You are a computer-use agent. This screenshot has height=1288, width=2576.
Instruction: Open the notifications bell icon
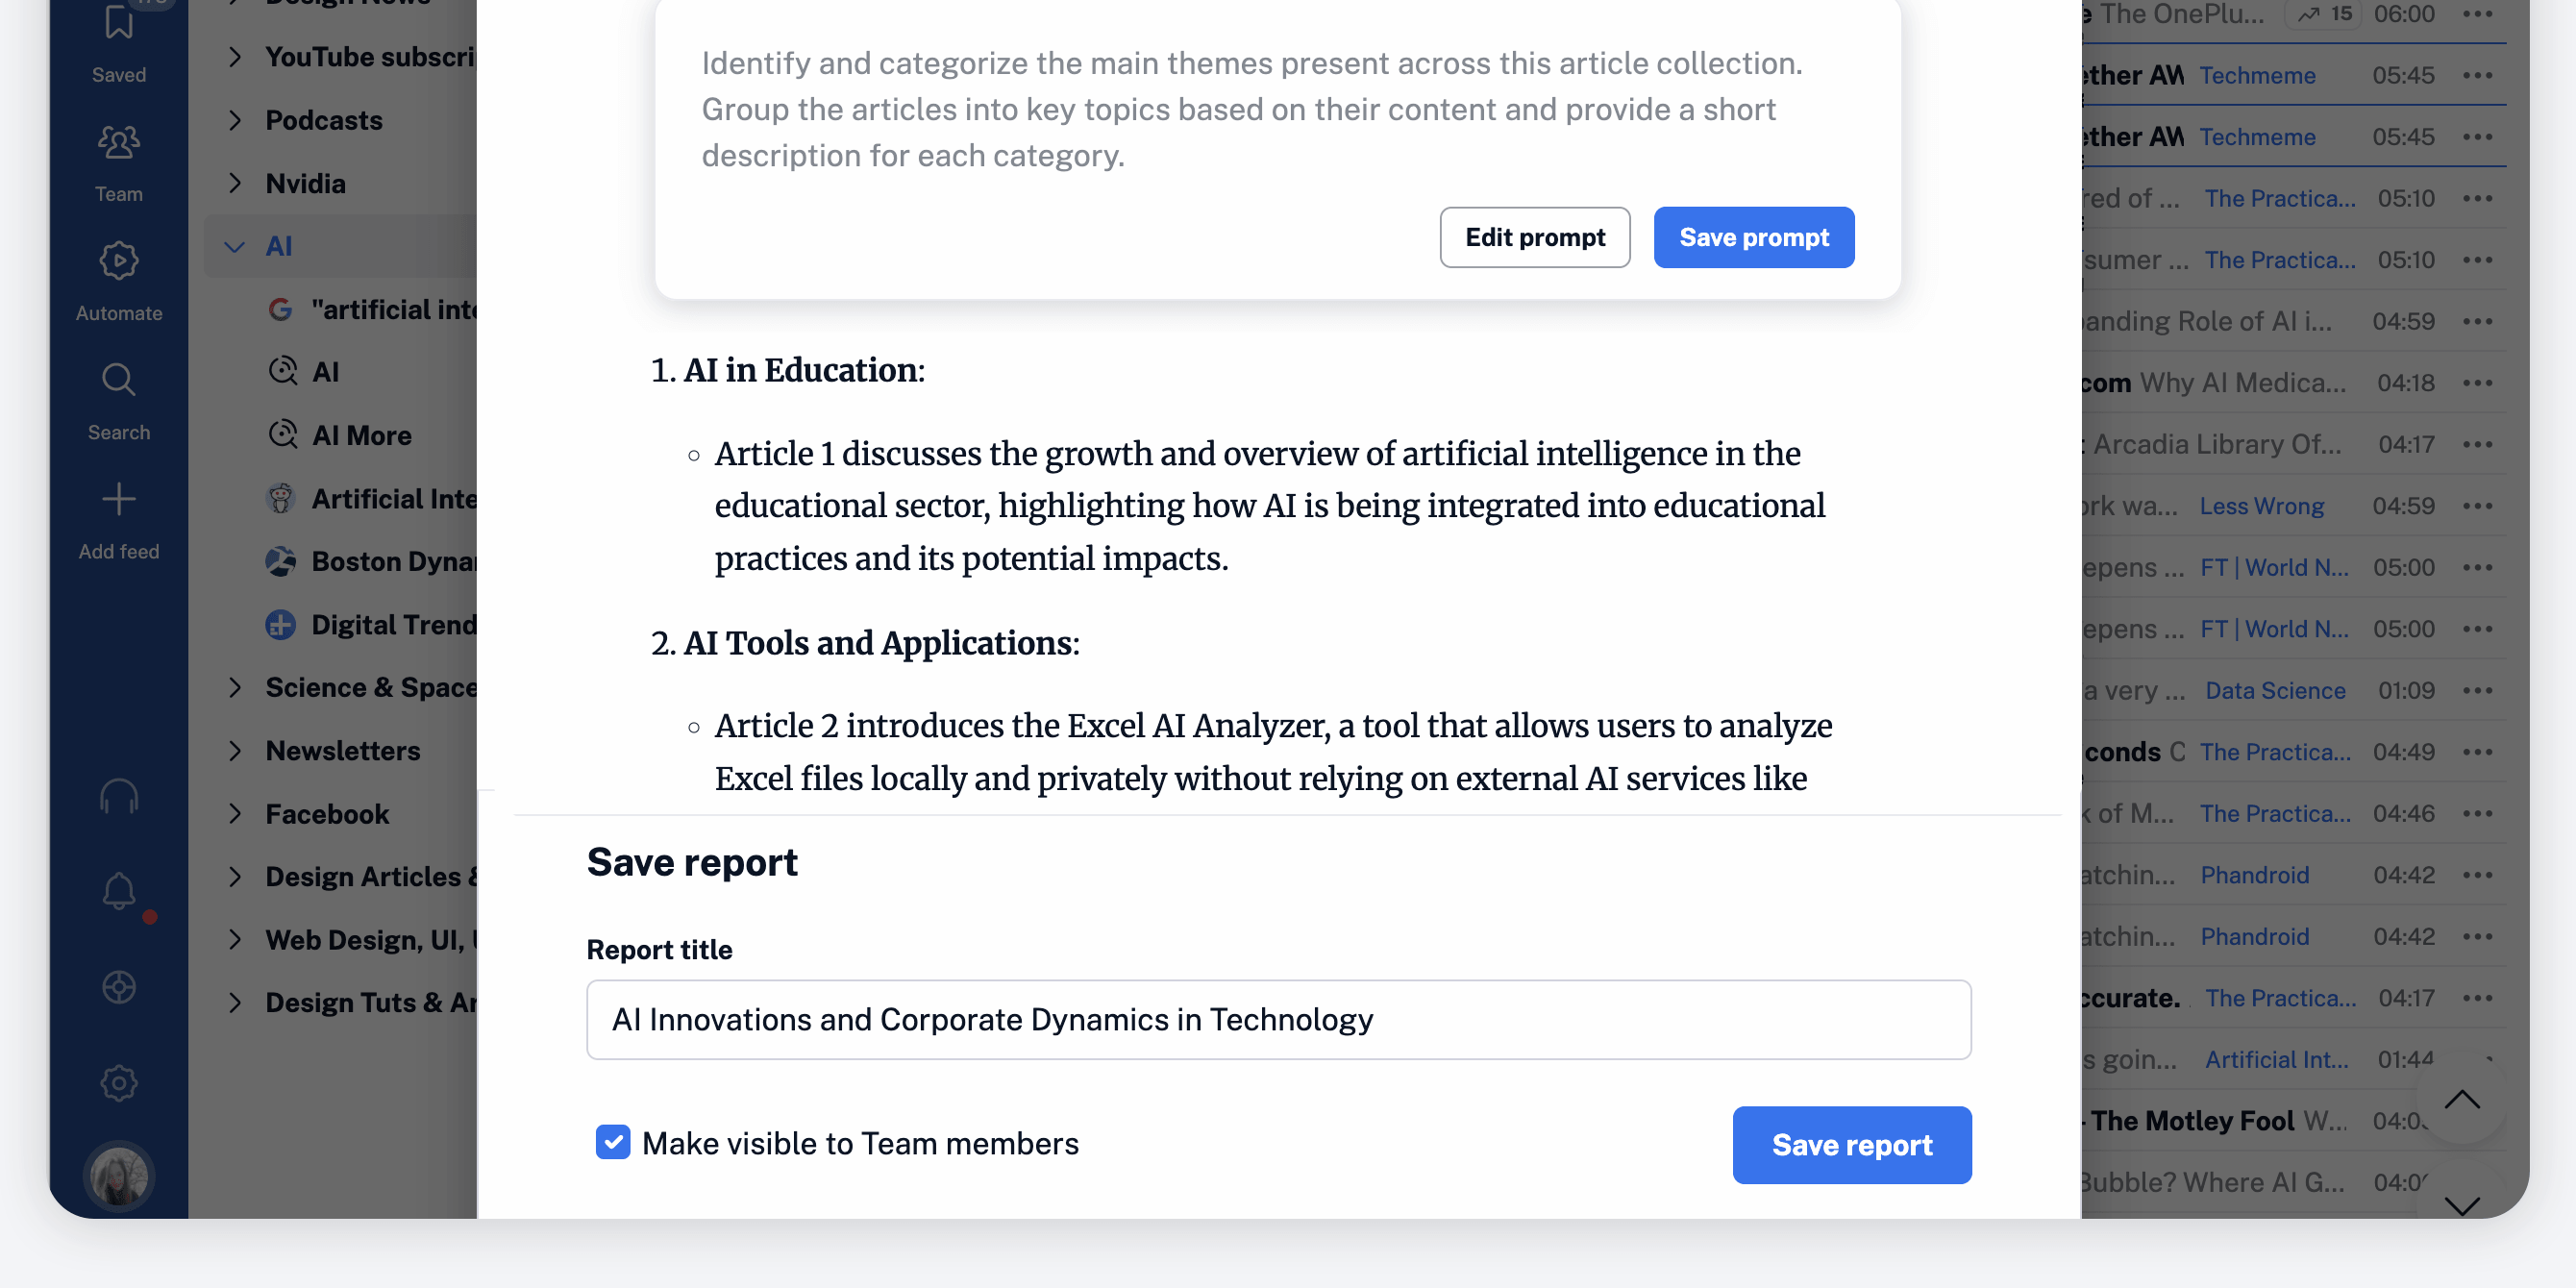pos(118,891)
